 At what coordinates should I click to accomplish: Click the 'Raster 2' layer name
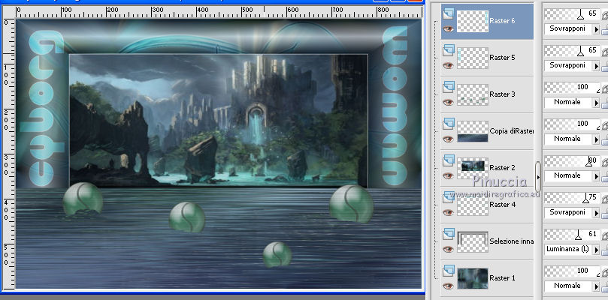coord(502,168)
